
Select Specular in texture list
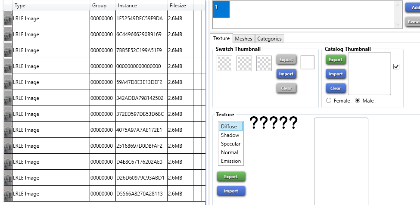coord(231,144)
